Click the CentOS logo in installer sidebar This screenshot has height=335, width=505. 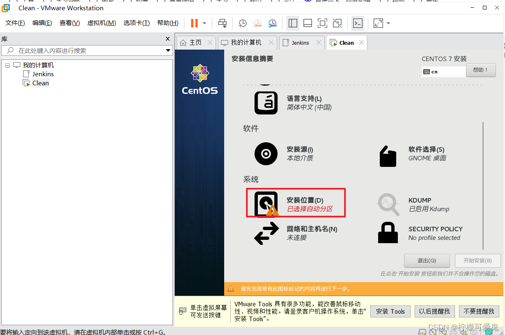pyautogui.click(x=200, y=79)
